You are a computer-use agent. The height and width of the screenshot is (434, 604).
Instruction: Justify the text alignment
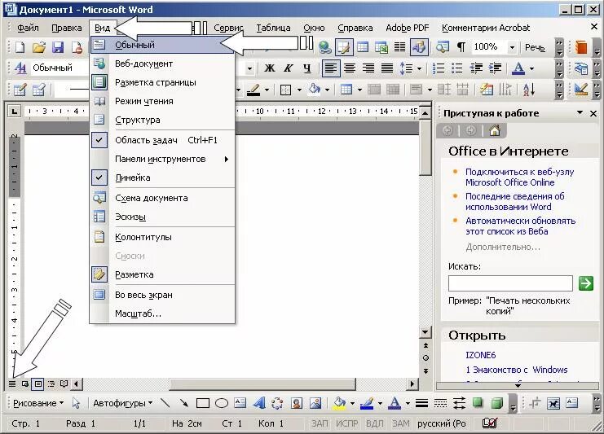[387, 68]
